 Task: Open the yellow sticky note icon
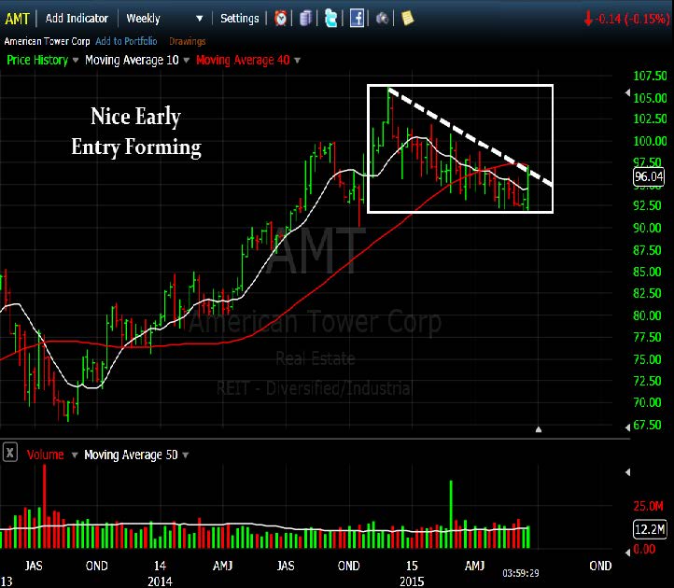[x=407, y=18]
